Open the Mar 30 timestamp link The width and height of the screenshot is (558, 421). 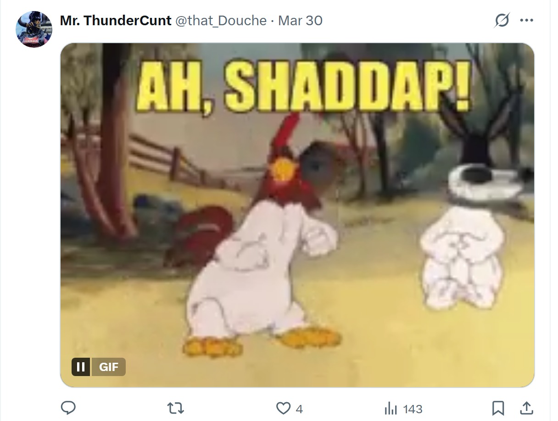pyautogui.click(x=300, y=21)
